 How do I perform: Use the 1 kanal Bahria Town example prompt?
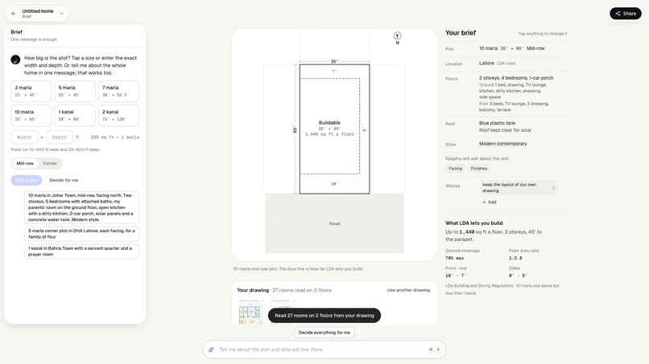click(81, 252)
